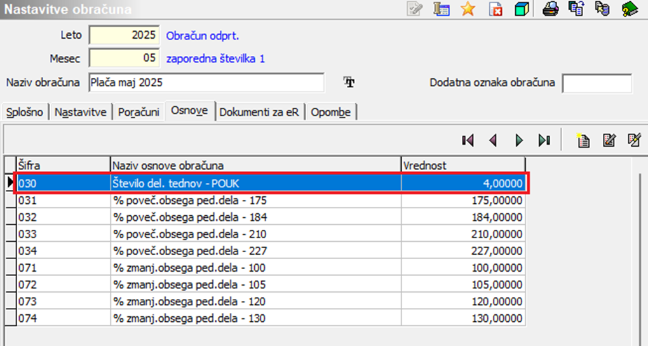Jump to the first record in Osnove

468,141
